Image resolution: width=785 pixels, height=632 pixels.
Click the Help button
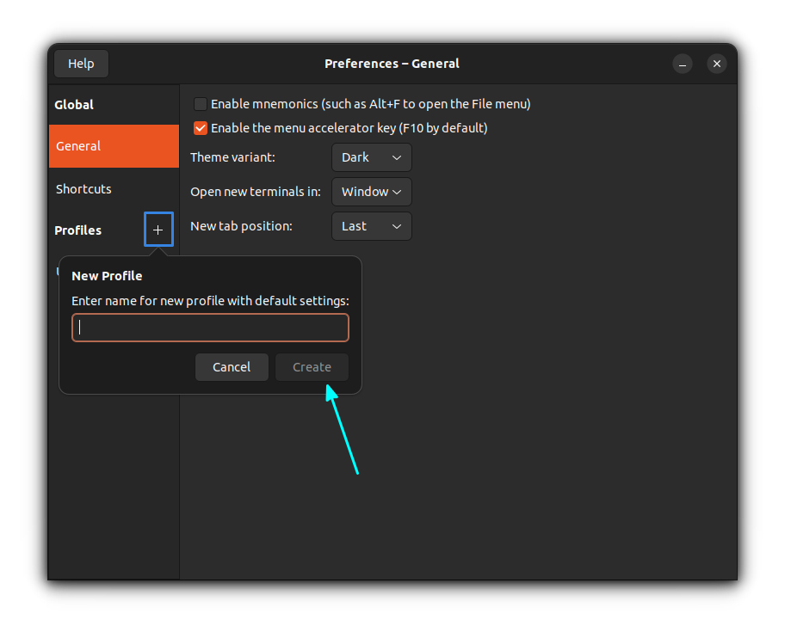pyautogui.click(x=80, y=63)
